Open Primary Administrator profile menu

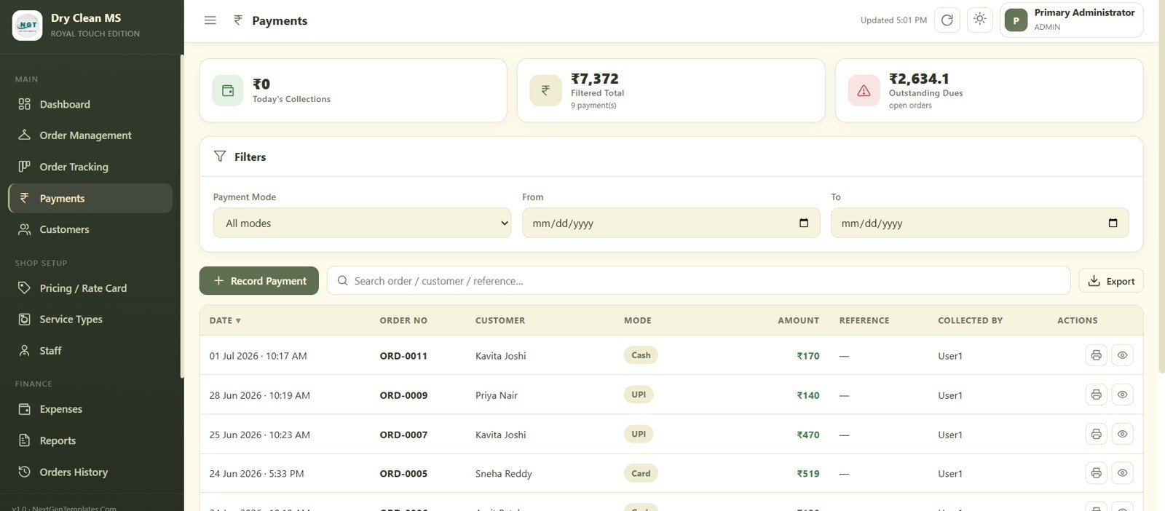pos(1071,20)
